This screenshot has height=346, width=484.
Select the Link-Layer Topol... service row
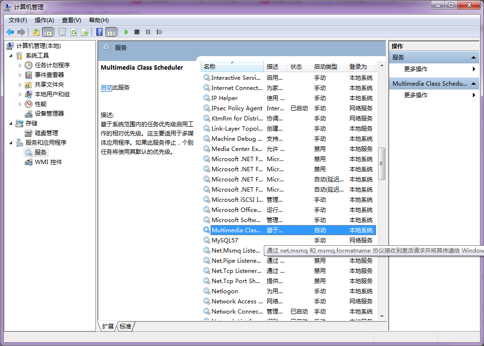pyautogui.click(x=288, y=128)
